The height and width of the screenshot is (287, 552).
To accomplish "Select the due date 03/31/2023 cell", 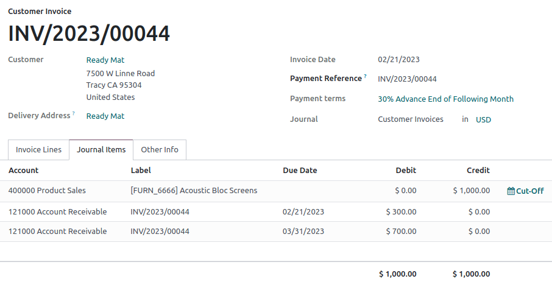I will click(x=303, y=232).
